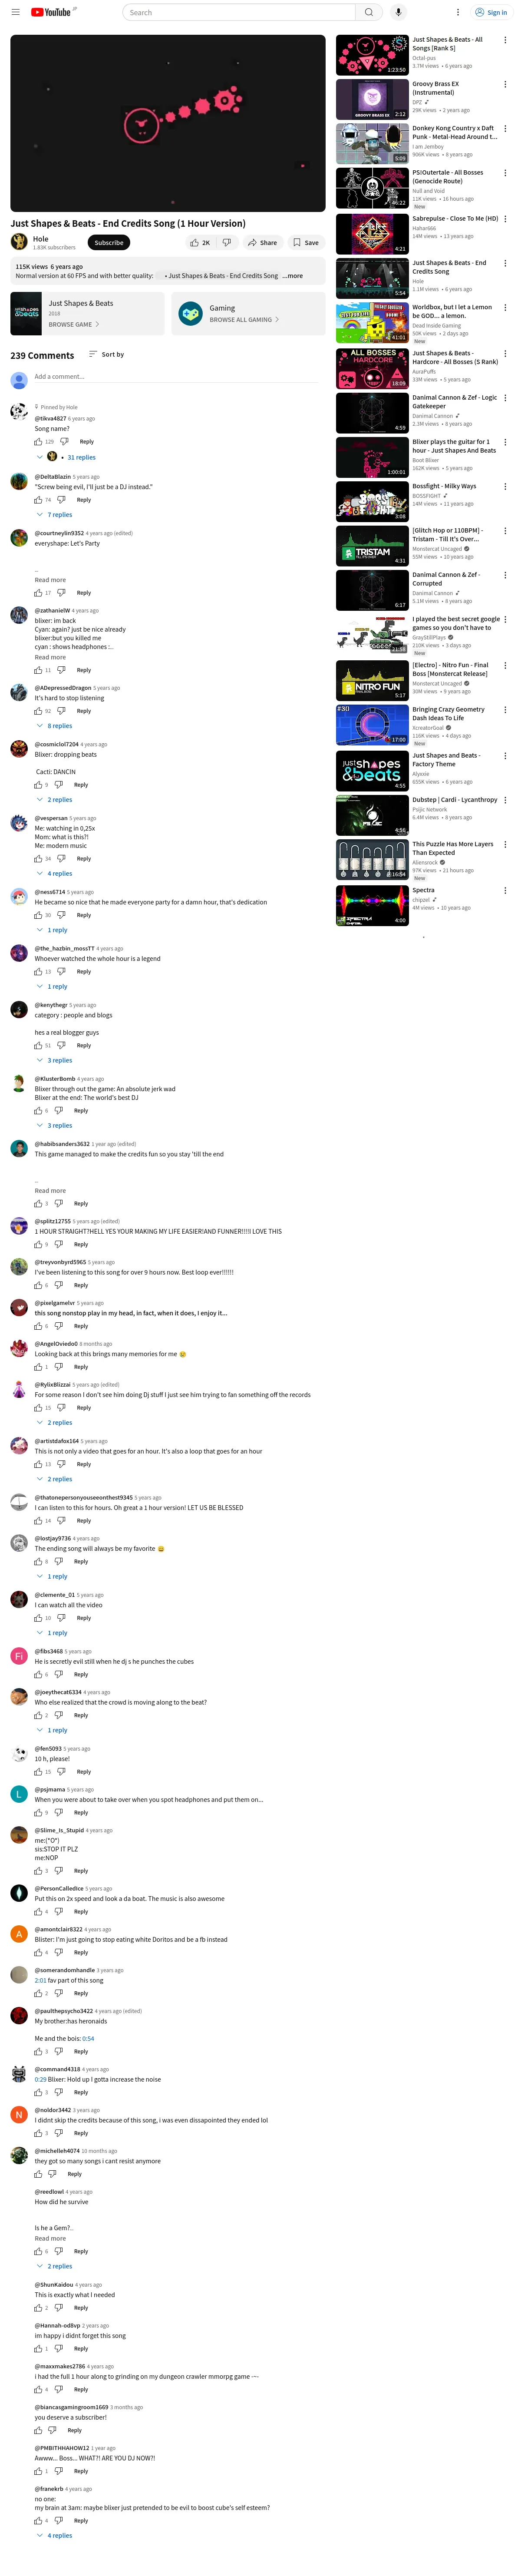Dislike the End Credits Song video
This screenshot has height=2576, width=521.
coord(227,242)
